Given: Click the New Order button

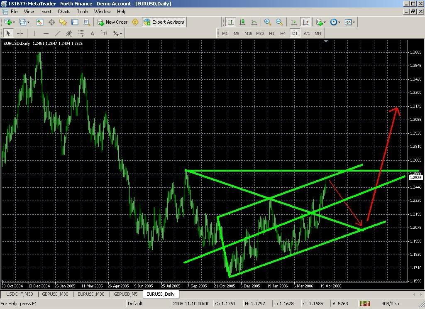Looking at the screenshot, I should click(x=112, y=22).
